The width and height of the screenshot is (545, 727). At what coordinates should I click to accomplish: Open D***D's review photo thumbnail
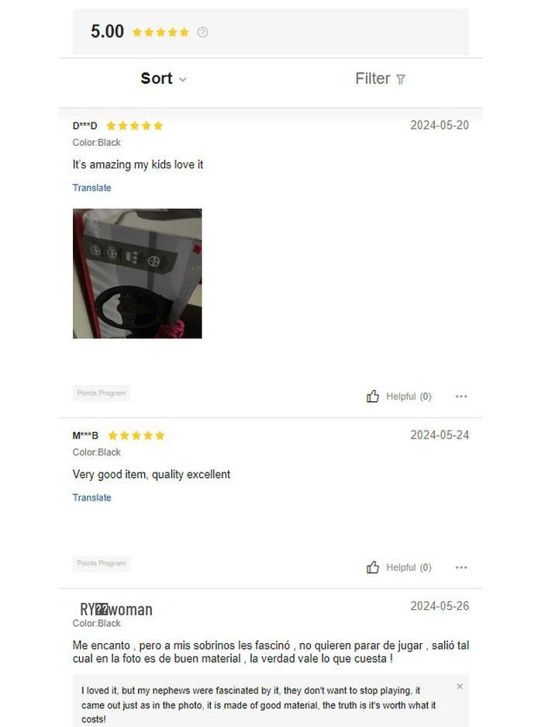pos(137,273)
